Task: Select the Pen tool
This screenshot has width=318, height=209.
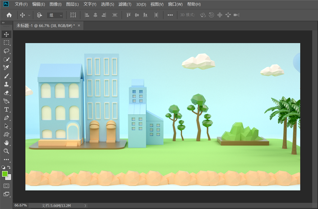Action: coord(6,118)
